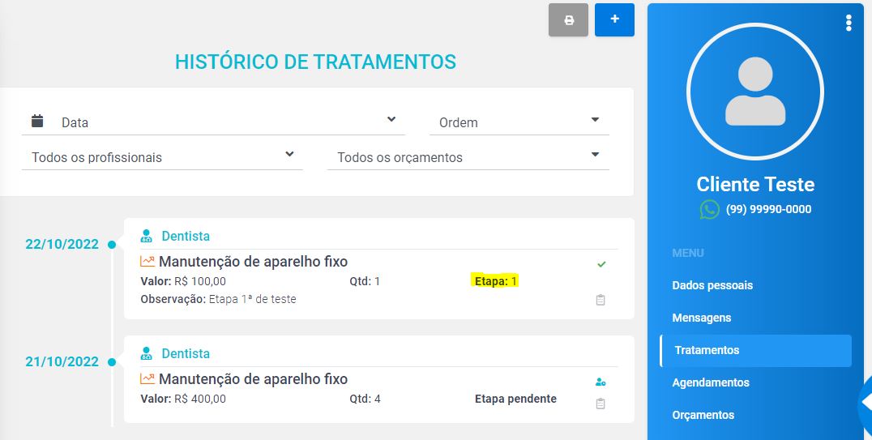The image size is (872, 440).
Task: Open Mensagens menu item
Action: tap(701, 318)
